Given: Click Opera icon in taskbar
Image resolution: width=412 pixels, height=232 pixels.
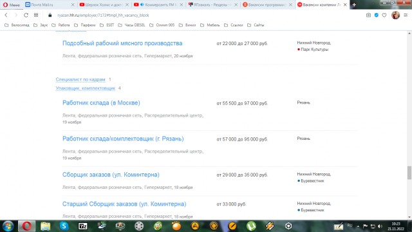Looking at the screenshot, I should click(26, 226).
